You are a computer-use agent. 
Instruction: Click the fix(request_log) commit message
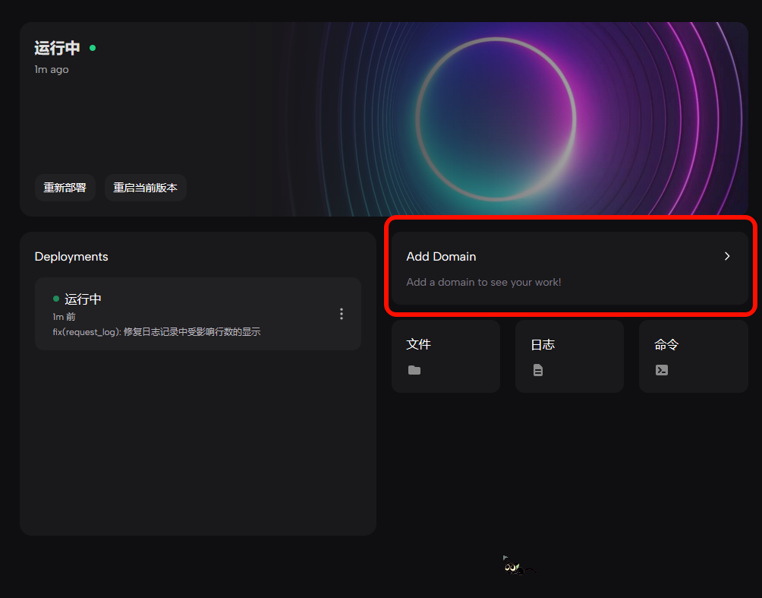(x=156, y=331)
